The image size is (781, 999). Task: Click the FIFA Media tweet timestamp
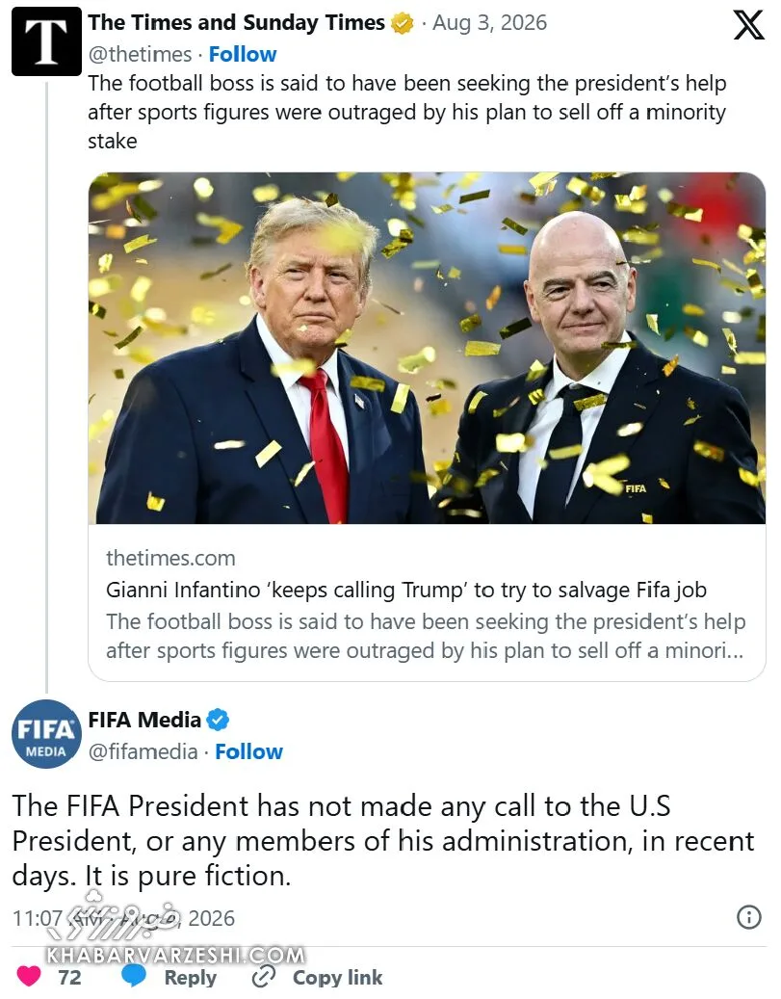123,918
